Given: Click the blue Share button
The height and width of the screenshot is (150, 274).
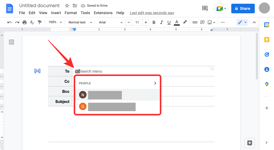Looking at the screenshot, I should (243, 9).
